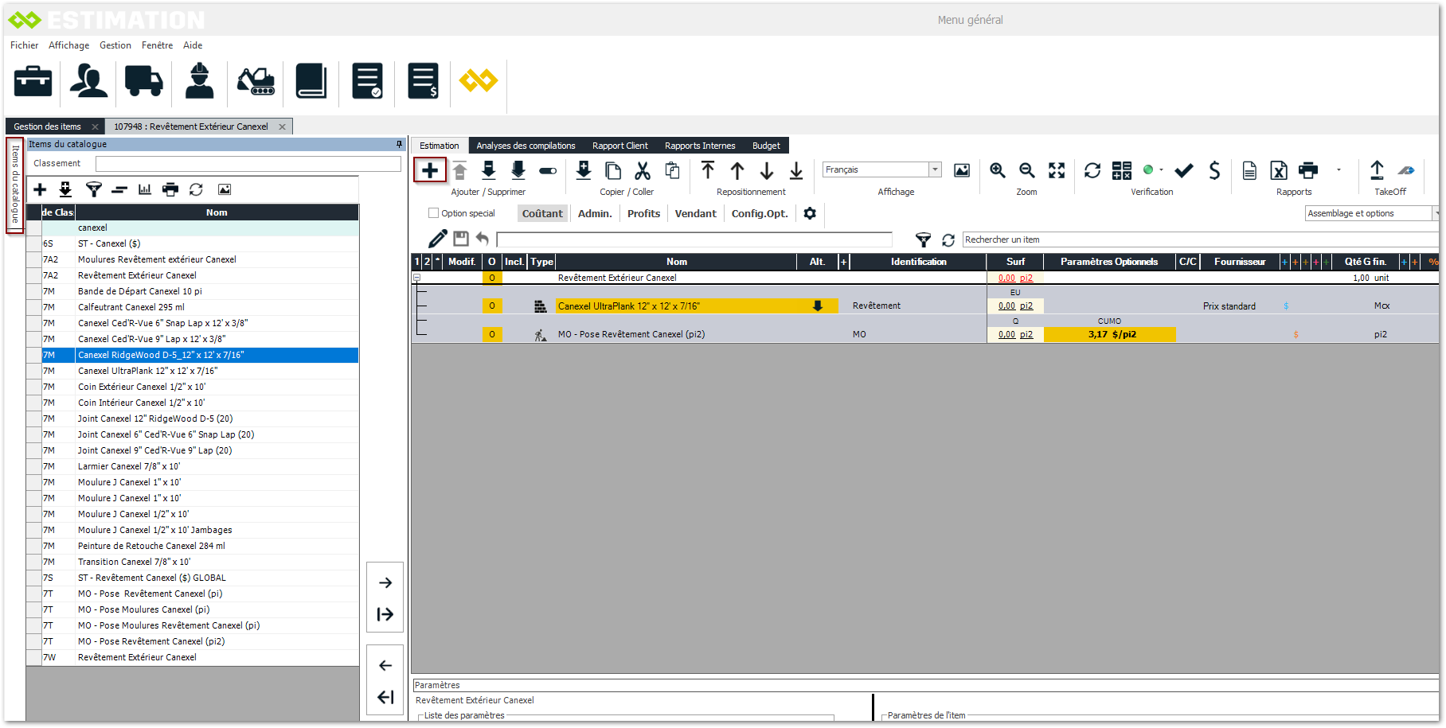
Task: Click the plus icon under Ajouter / Supprimer
Action: [430, 170]
